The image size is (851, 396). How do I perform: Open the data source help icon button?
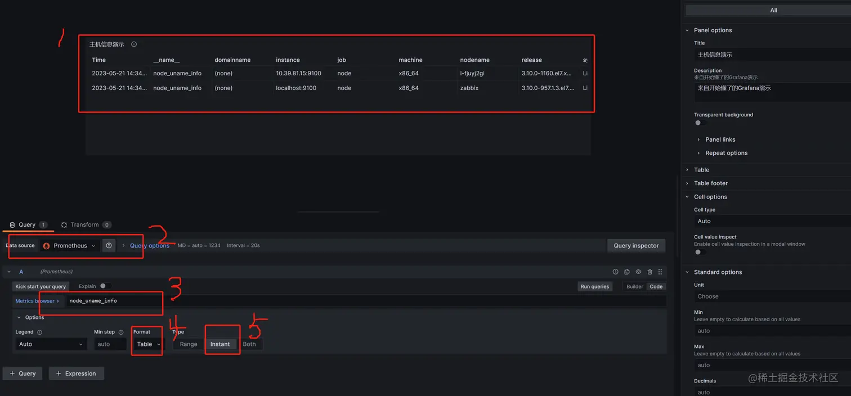(x=109, y=246)
